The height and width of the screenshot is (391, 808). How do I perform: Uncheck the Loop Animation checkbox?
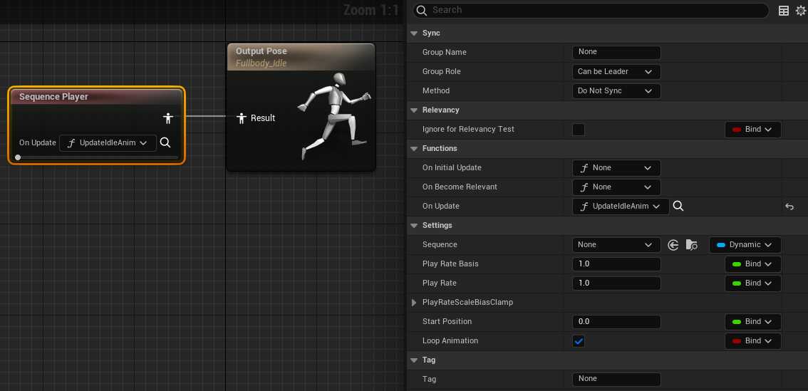pos(579,341)
